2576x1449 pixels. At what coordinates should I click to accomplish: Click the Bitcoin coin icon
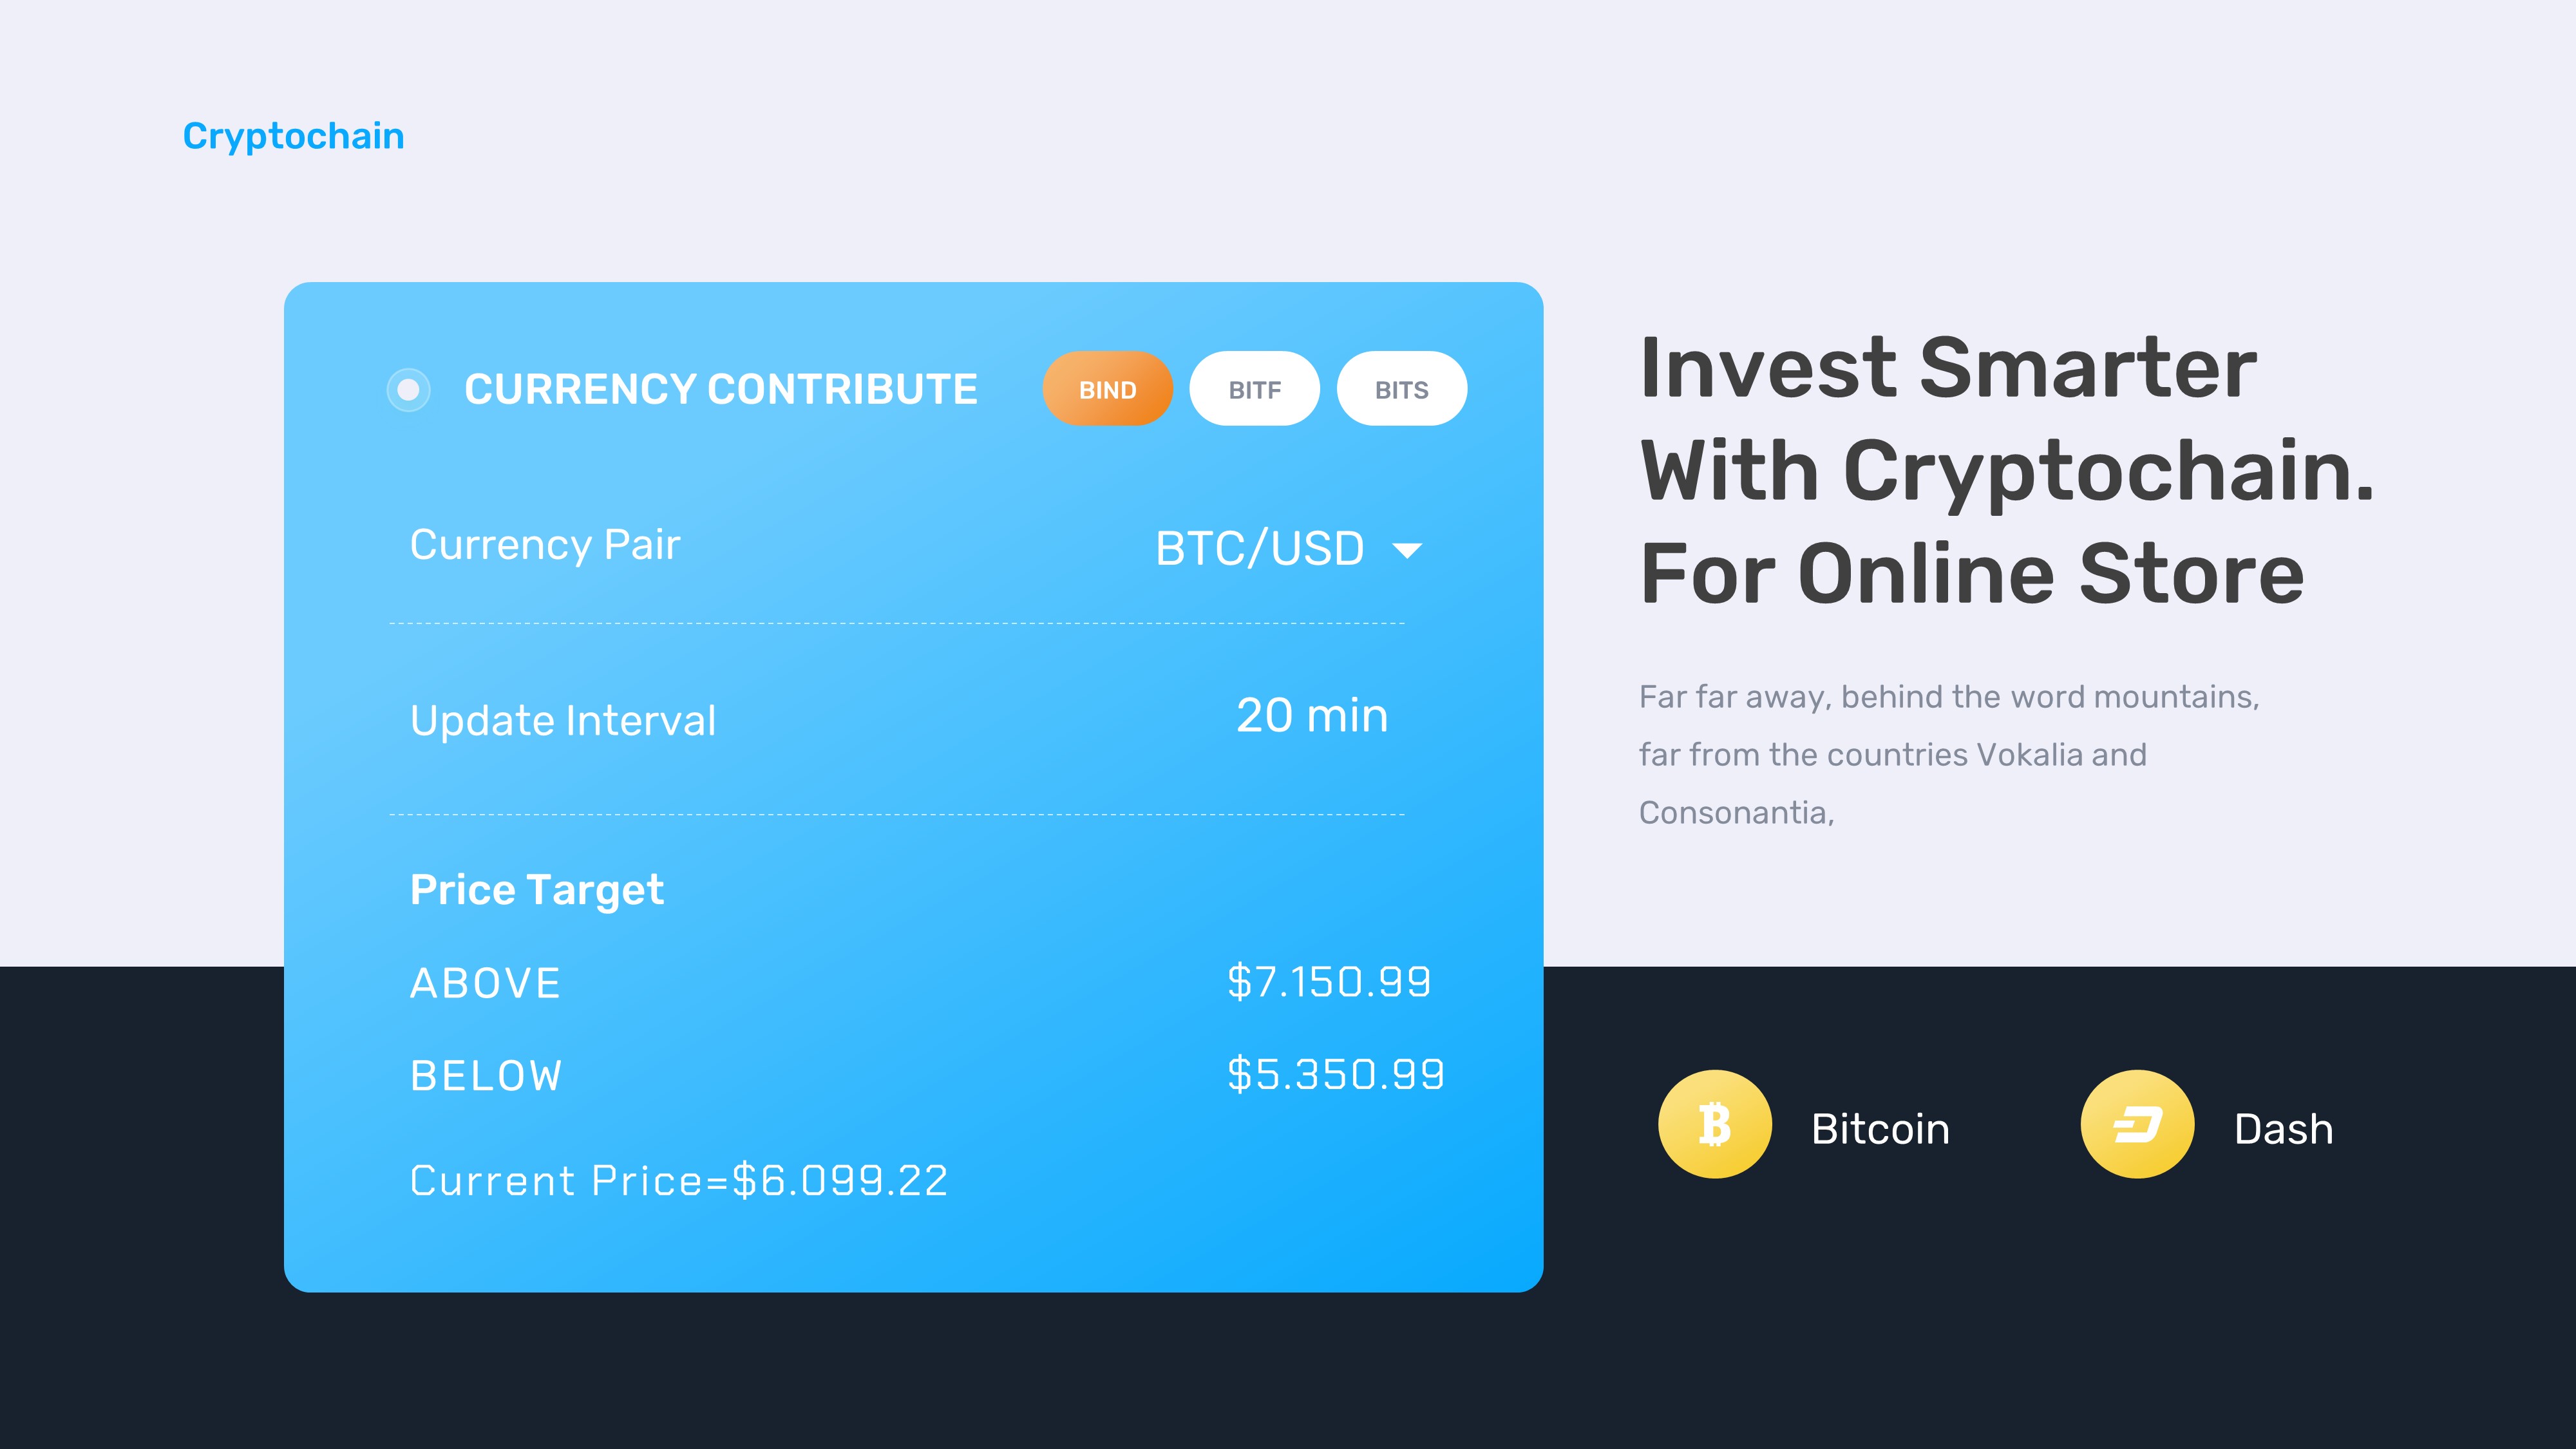point(1714,1124)
